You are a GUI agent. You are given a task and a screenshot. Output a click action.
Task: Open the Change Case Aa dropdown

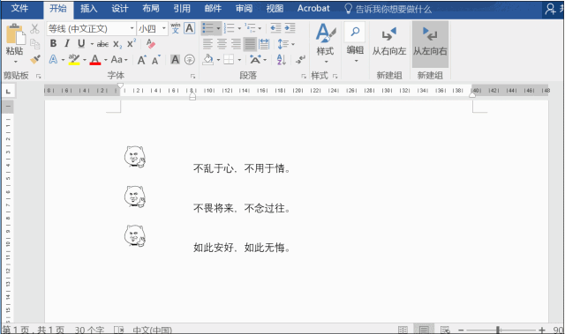tap(119, 60)
